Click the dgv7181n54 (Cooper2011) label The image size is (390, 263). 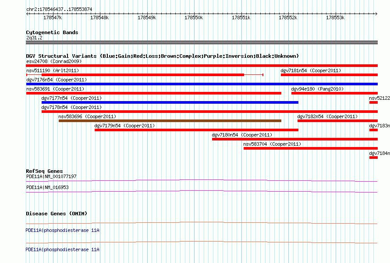point(311,70)
